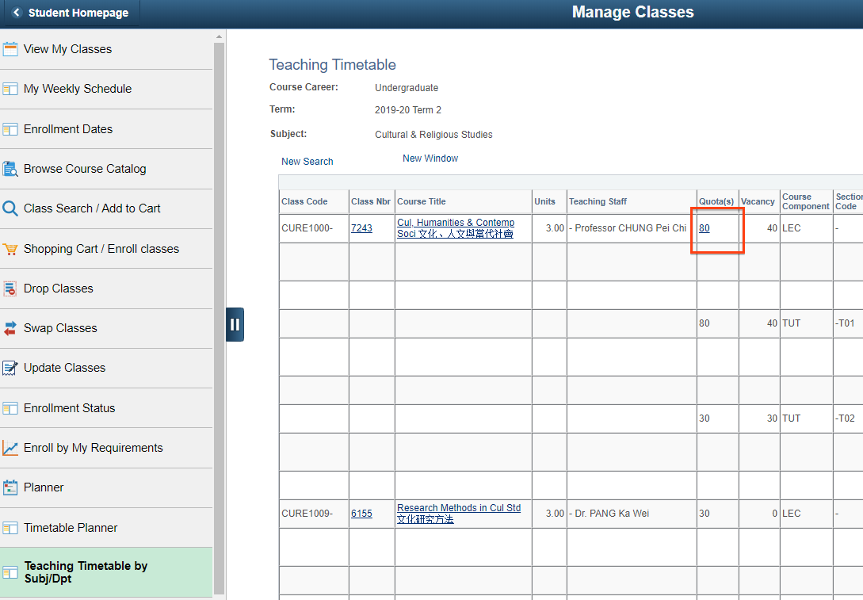Screen dimensions: 863x600
Task: Click the Swap Classes arrows icon
Action: 10,328
